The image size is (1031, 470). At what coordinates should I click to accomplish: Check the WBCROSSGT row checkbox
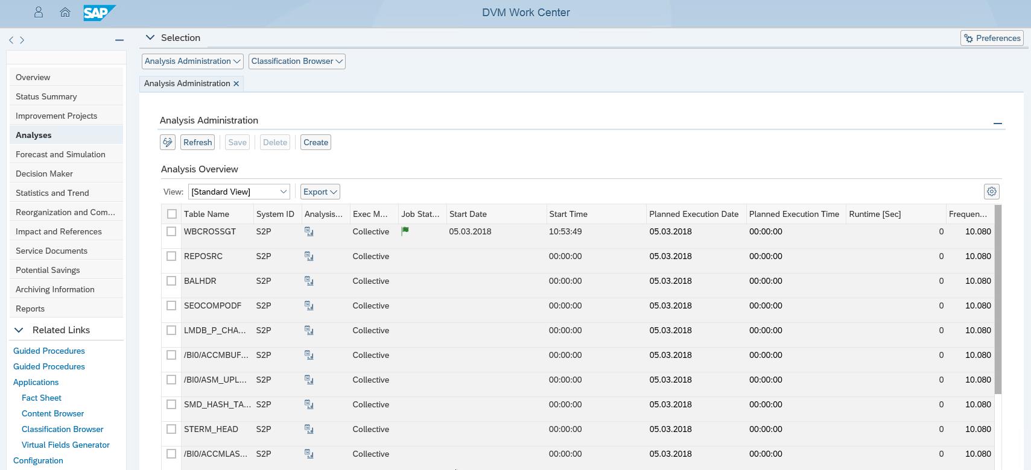click(x=171, y=231)
